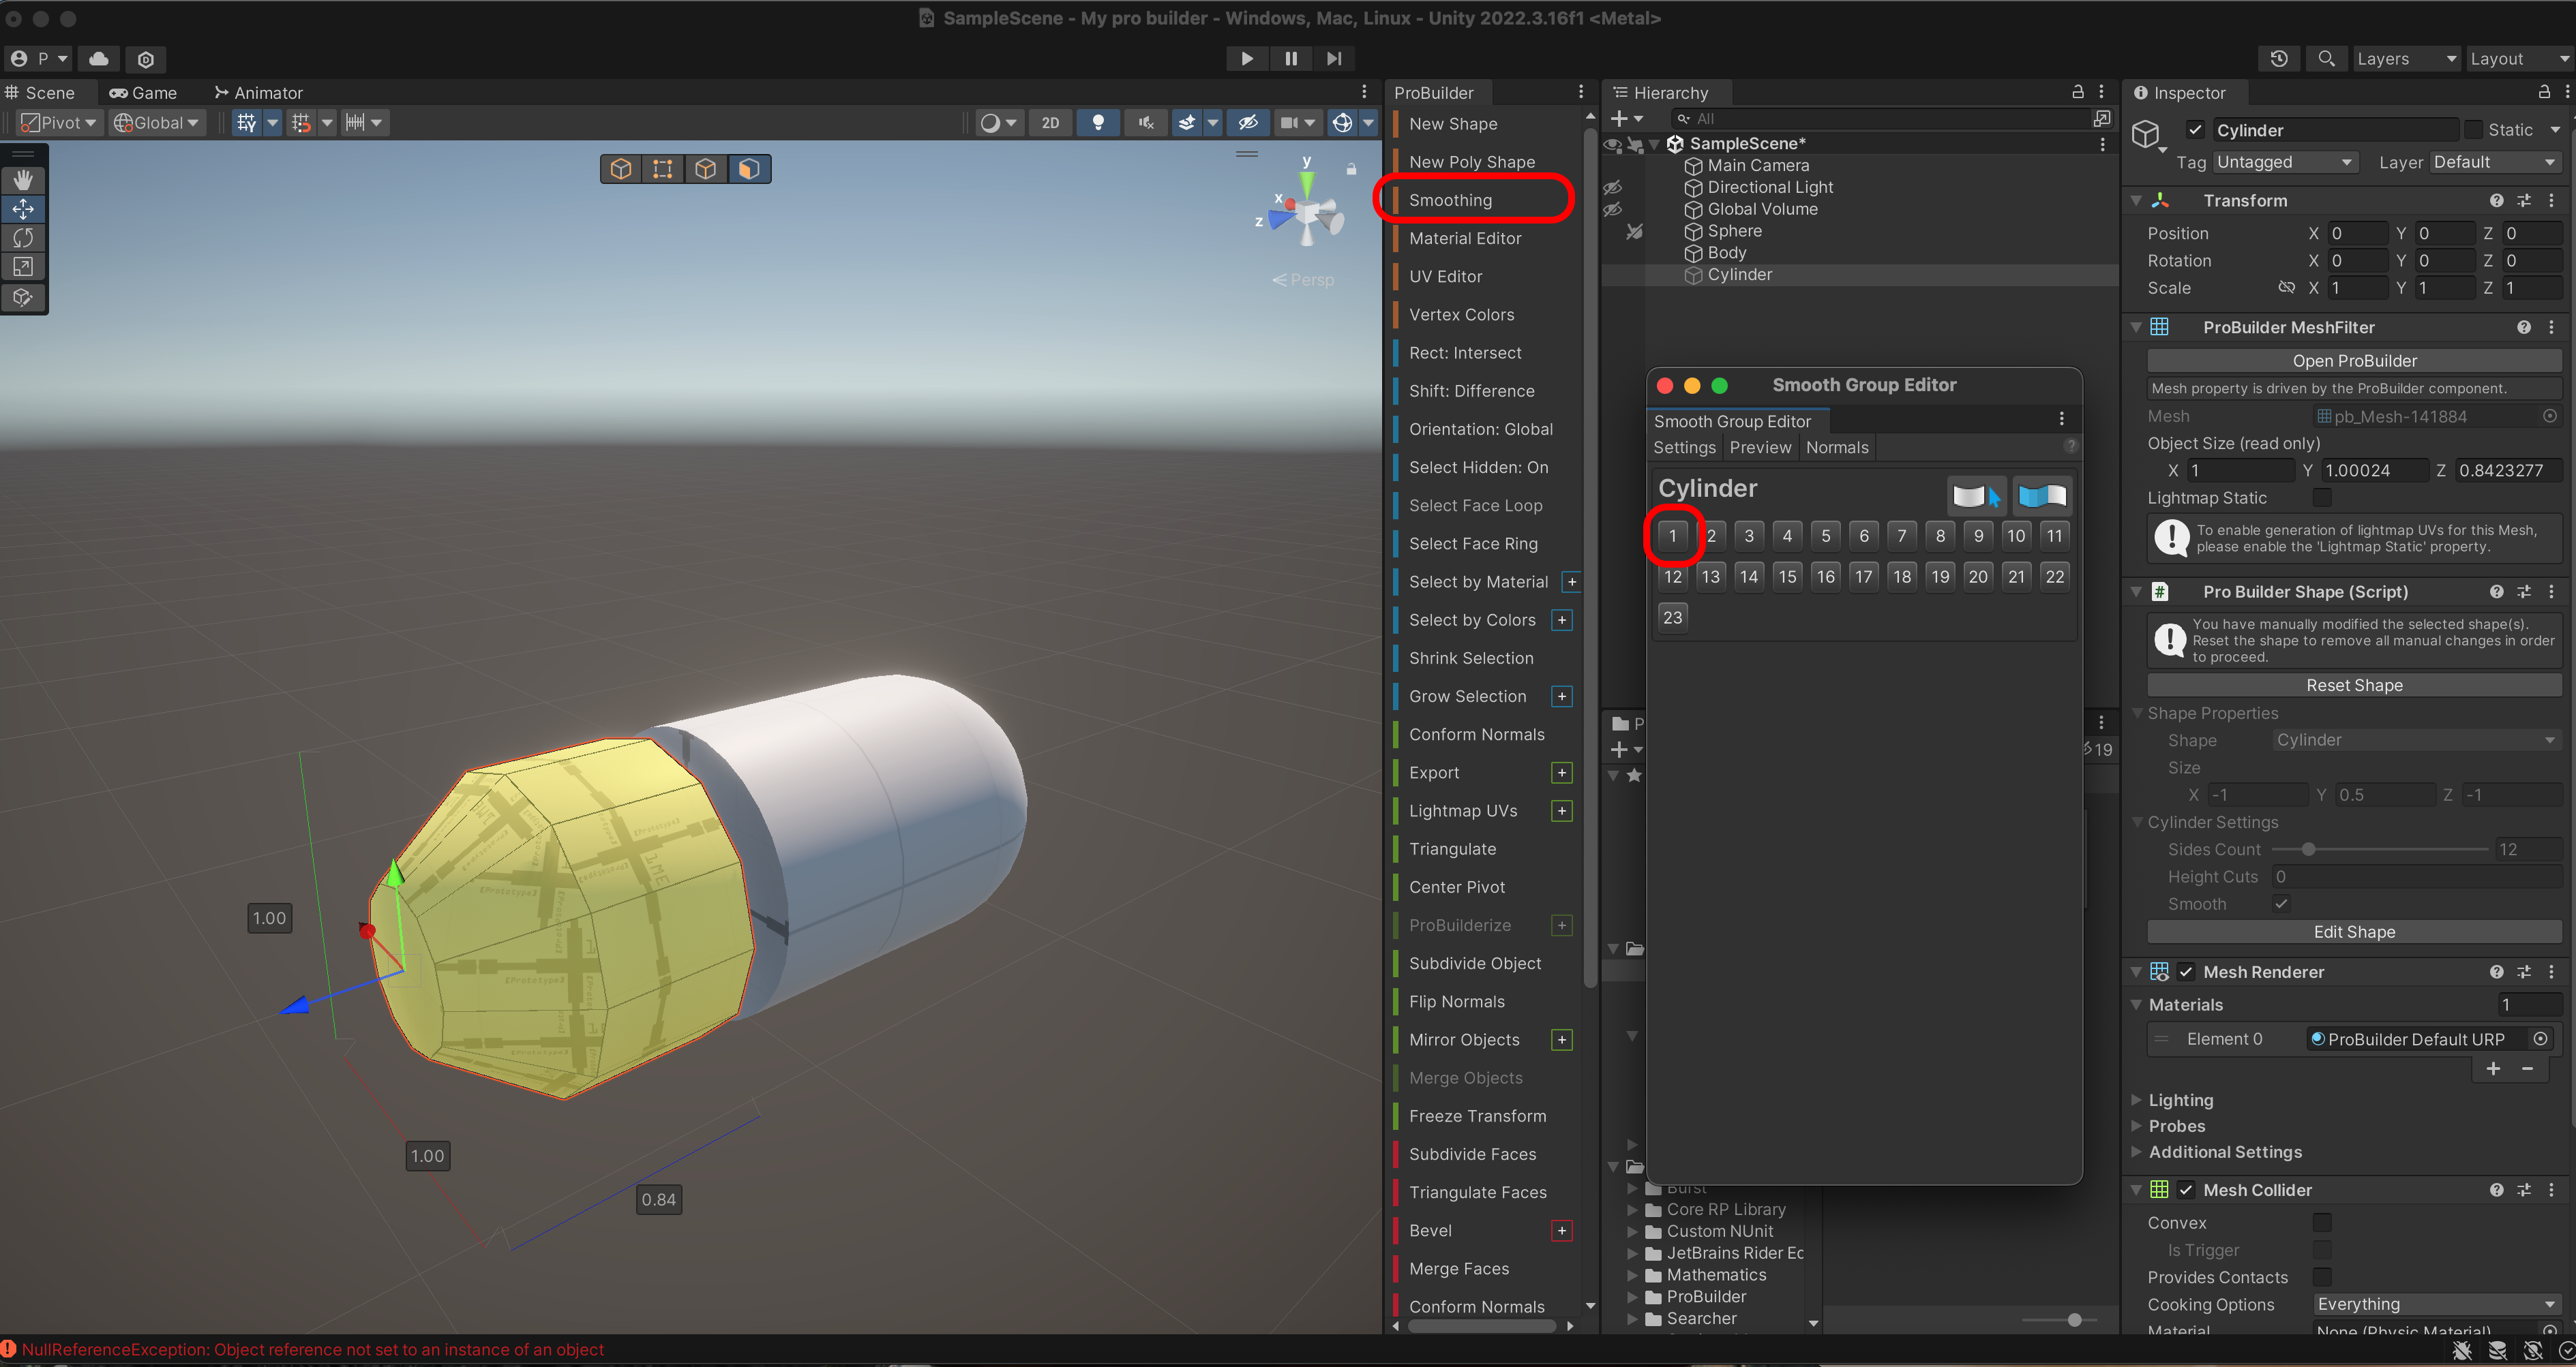Open the Layers dropdown
This screenshot has height=1367, width=2576.
tap(2405, 59)
